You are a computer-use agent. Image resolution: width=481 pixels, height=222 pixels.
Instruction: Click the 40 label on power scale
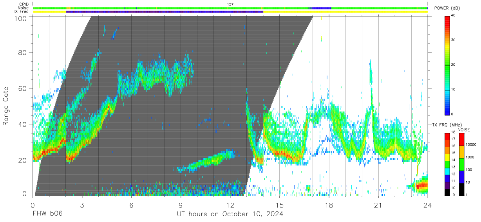click(x=454, y=16)
